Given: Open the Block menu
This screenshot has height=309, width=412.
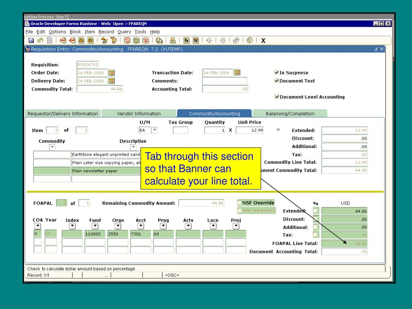Looking at the screenshot, I should point(75,32).
